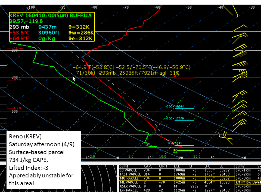261x195 pixels.
Task: Click the KREV sounding info box title
Action: point(50,15)
